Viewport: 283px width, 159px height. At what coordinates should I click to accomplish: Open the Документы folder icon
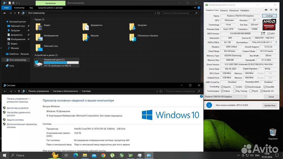(86, 27)
